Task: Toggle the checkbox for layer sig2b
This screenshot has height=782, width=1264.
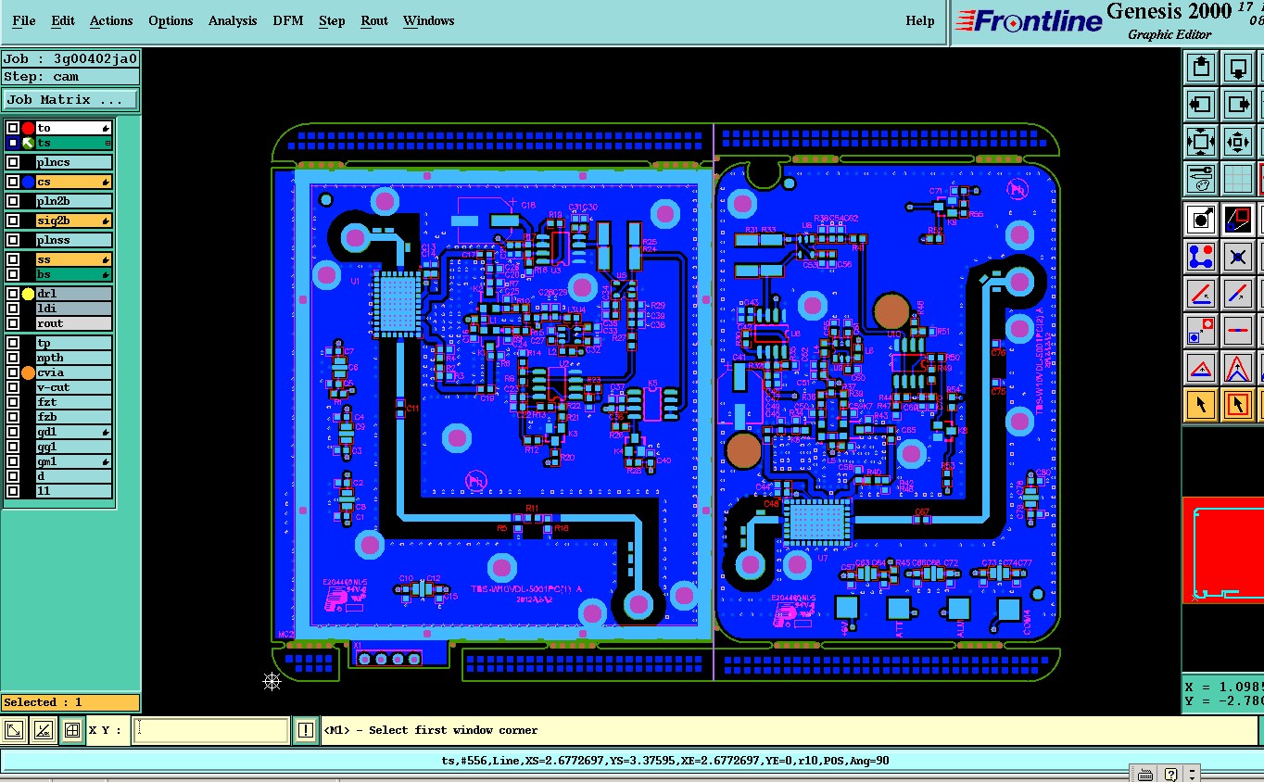Action: tap(13, 221)
